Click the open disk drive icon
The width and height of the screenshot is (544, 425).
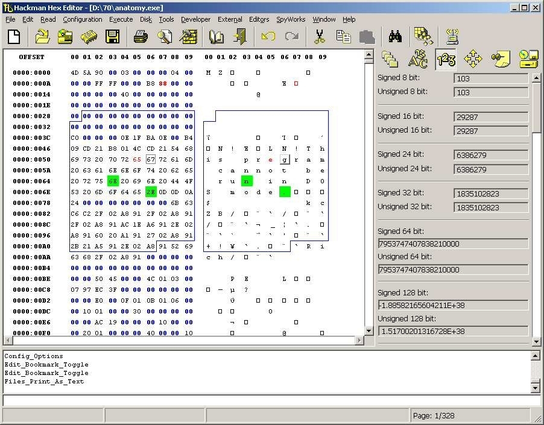click(x=65, y=36)
